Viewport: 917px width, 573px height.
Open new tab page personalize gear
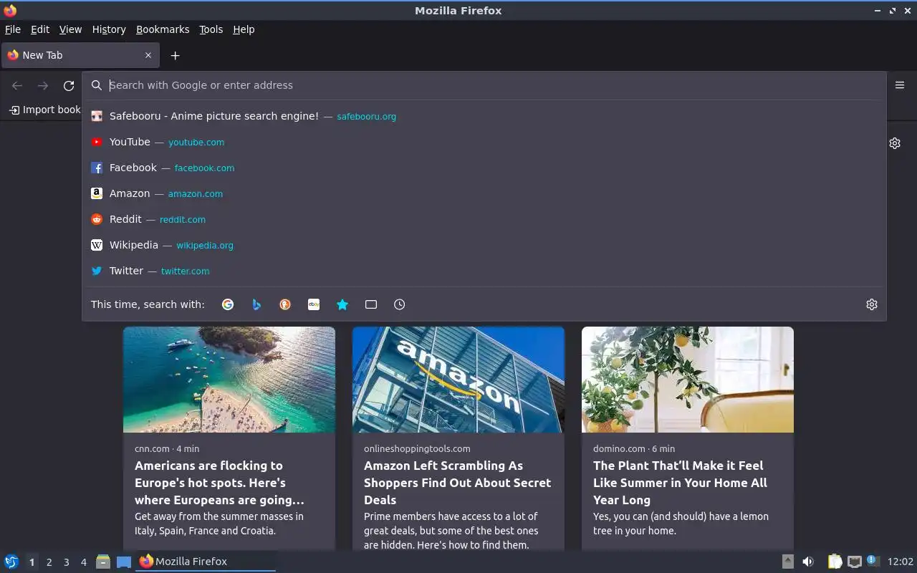895,143
